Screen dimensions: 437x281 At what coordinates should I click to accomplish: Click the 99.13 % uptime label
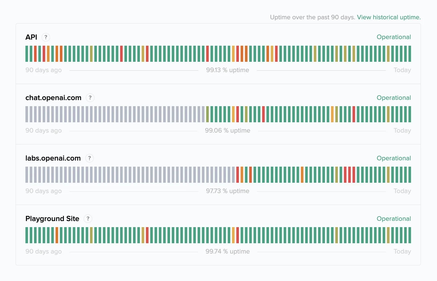(228, 70)
